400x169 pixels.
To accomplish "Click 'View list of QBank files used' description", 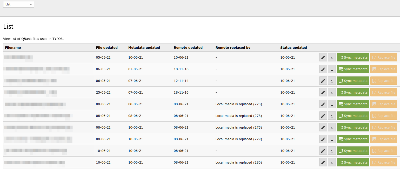I will tap(33, 39).
